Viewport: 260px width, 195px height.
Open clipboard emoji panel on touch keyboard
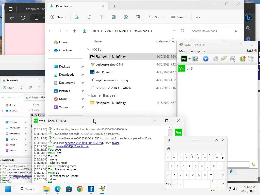169,149
